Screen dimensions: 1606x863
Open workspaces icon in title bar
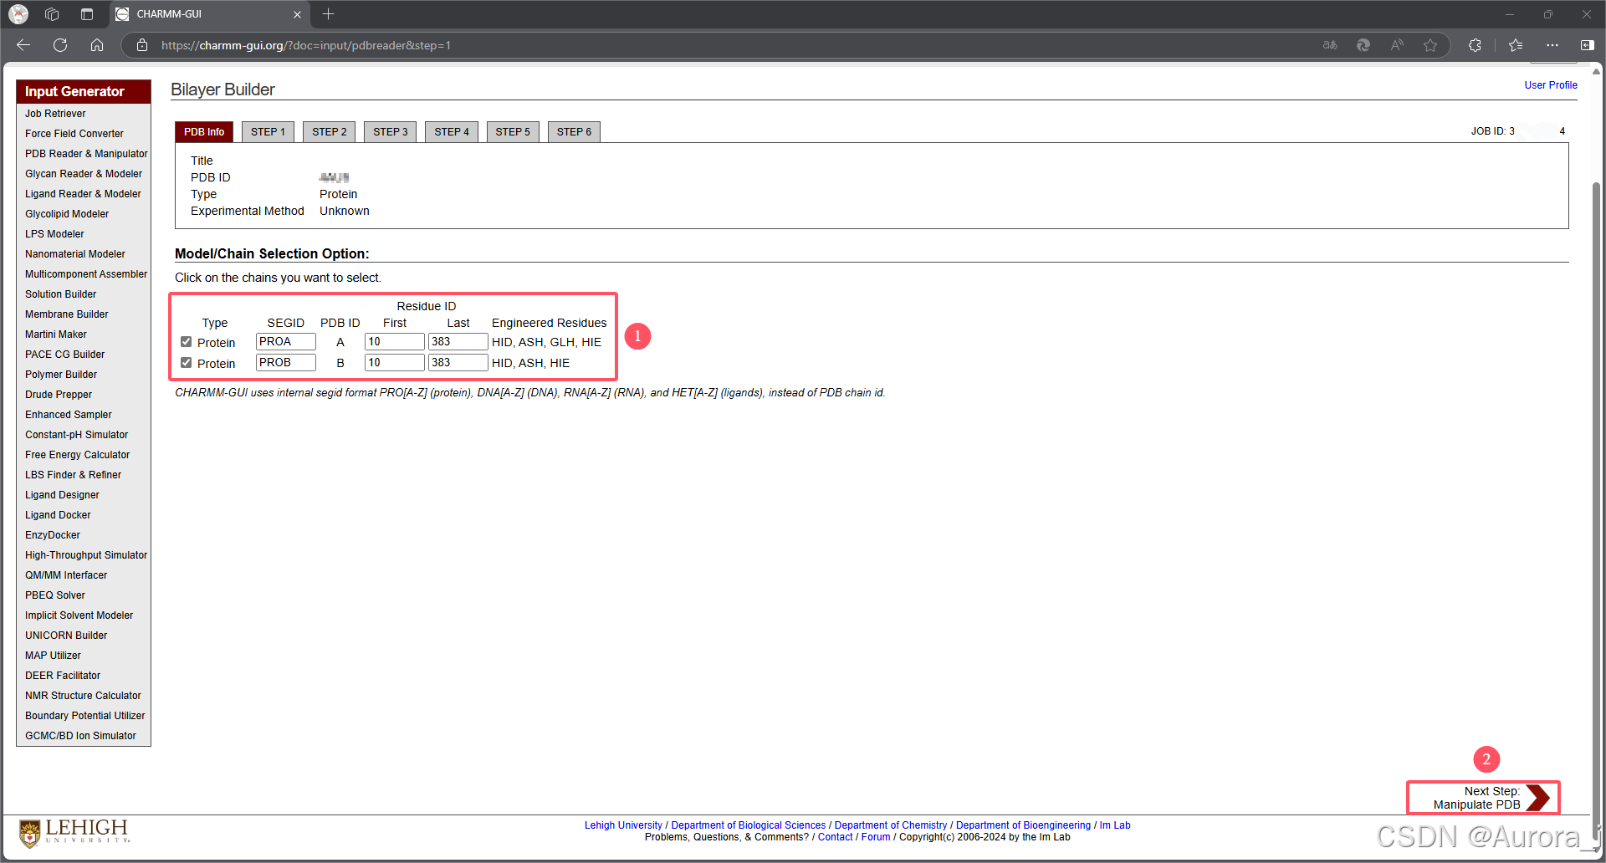(x=52, y=14)
